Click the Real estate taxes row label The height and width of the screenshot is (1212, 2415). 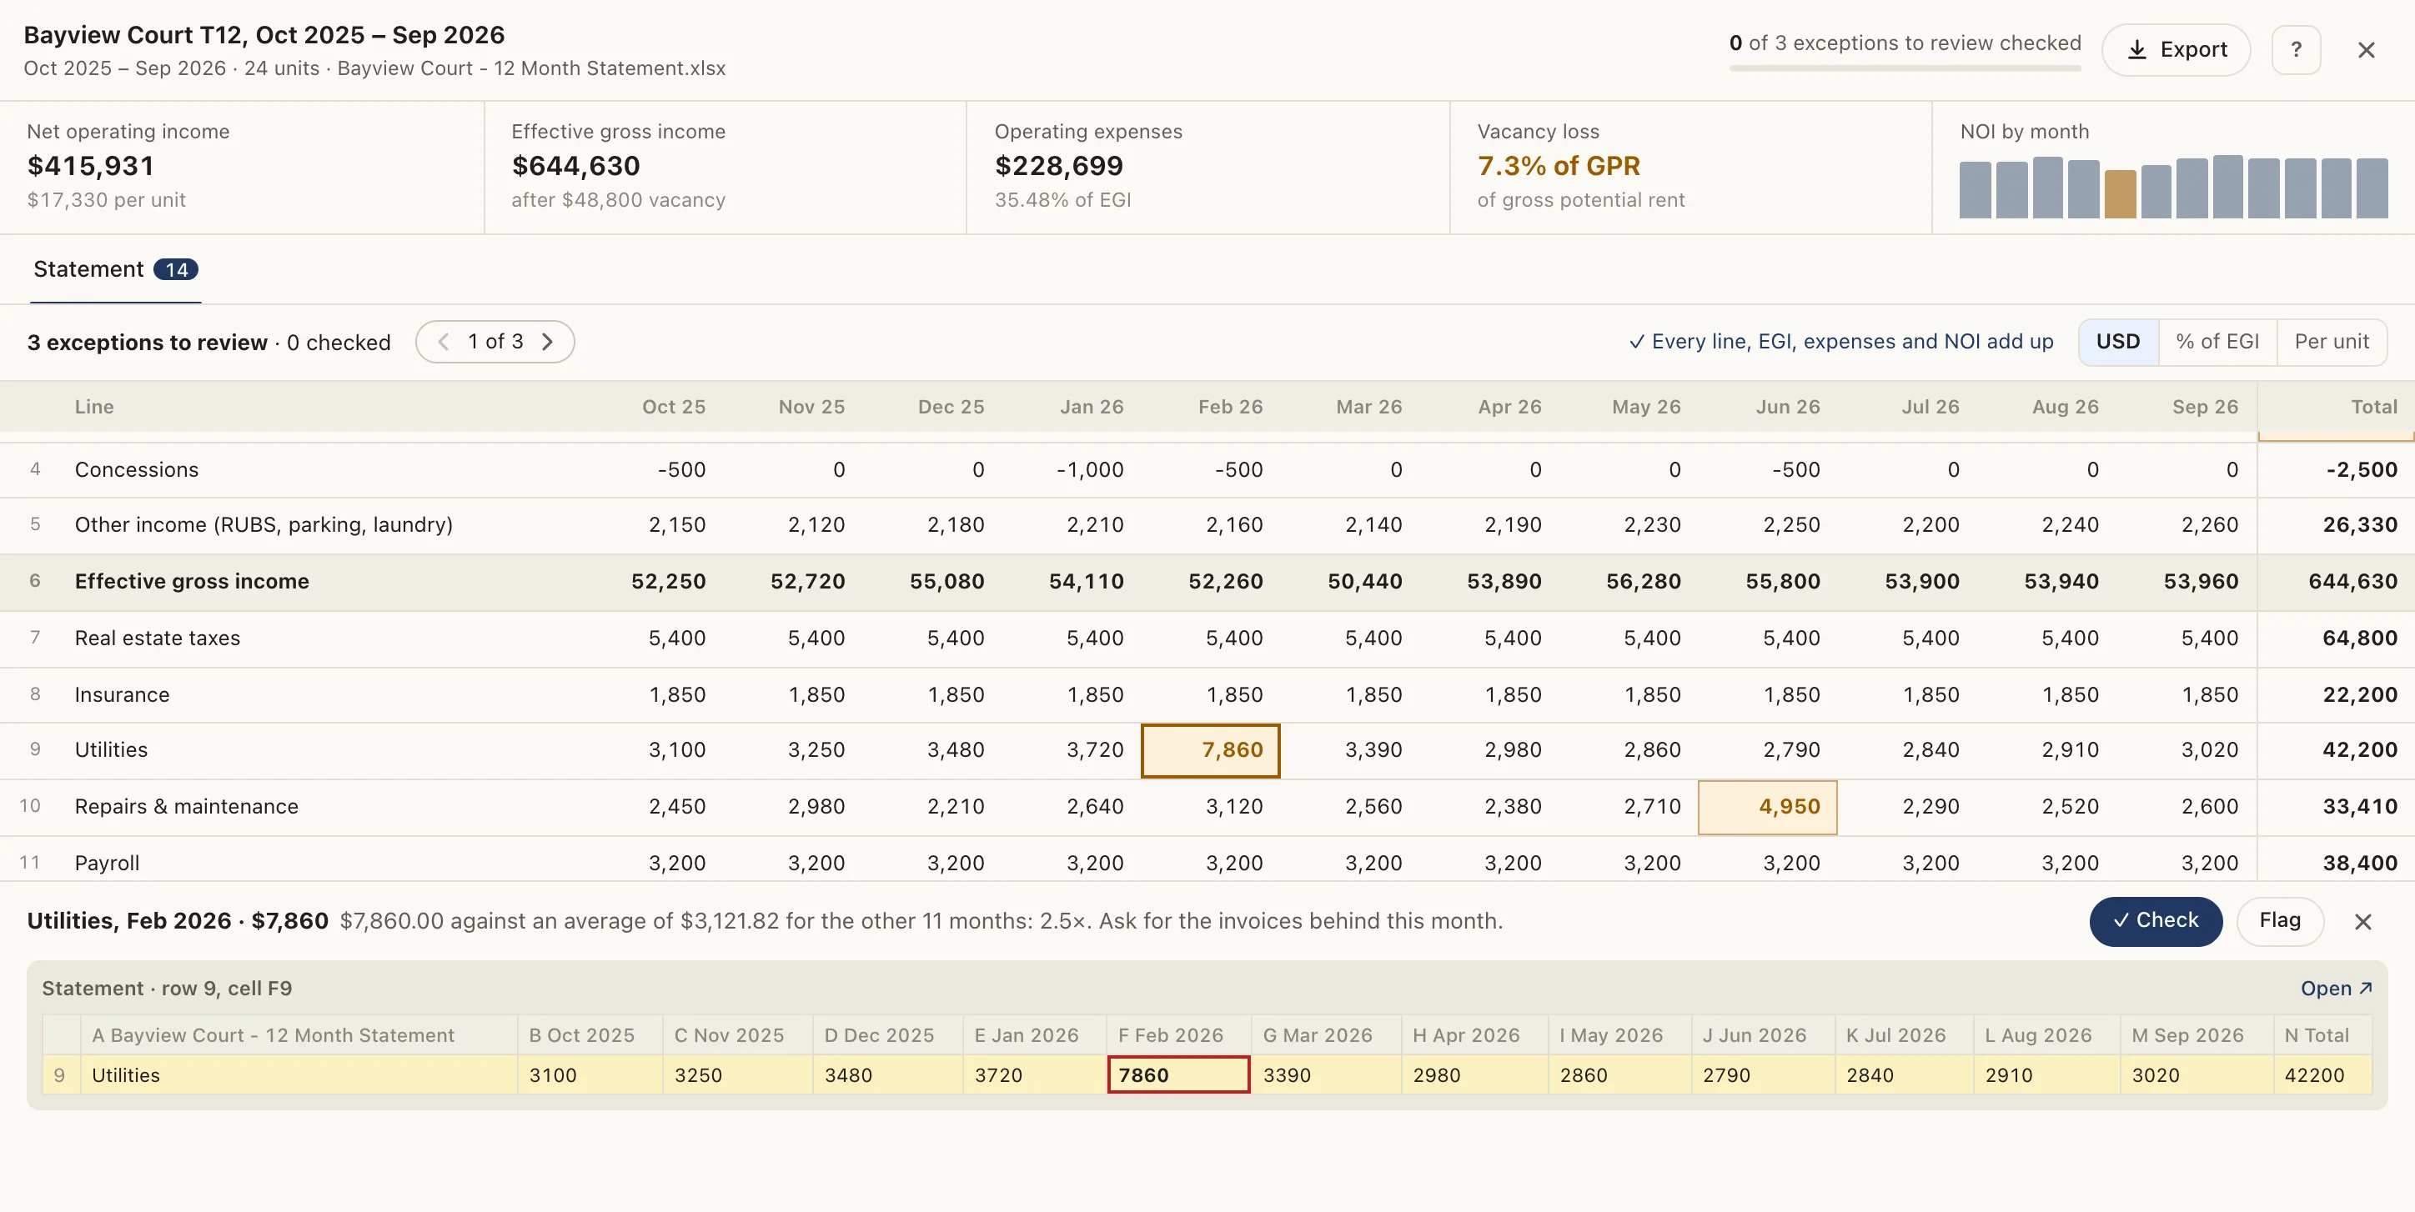(x=158, y=639)
